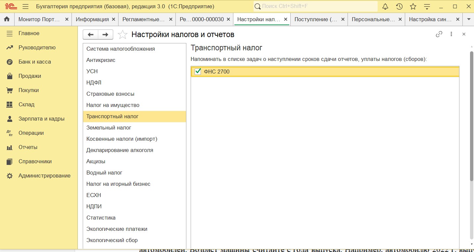
Task: Select Налог на имущество in settings list
Action: point(134,105)
